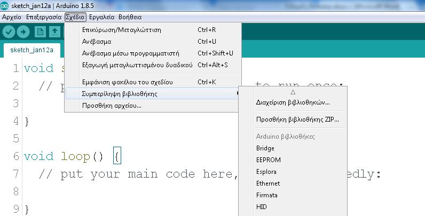
Task: Include the HID library
Action: [293, 207]
